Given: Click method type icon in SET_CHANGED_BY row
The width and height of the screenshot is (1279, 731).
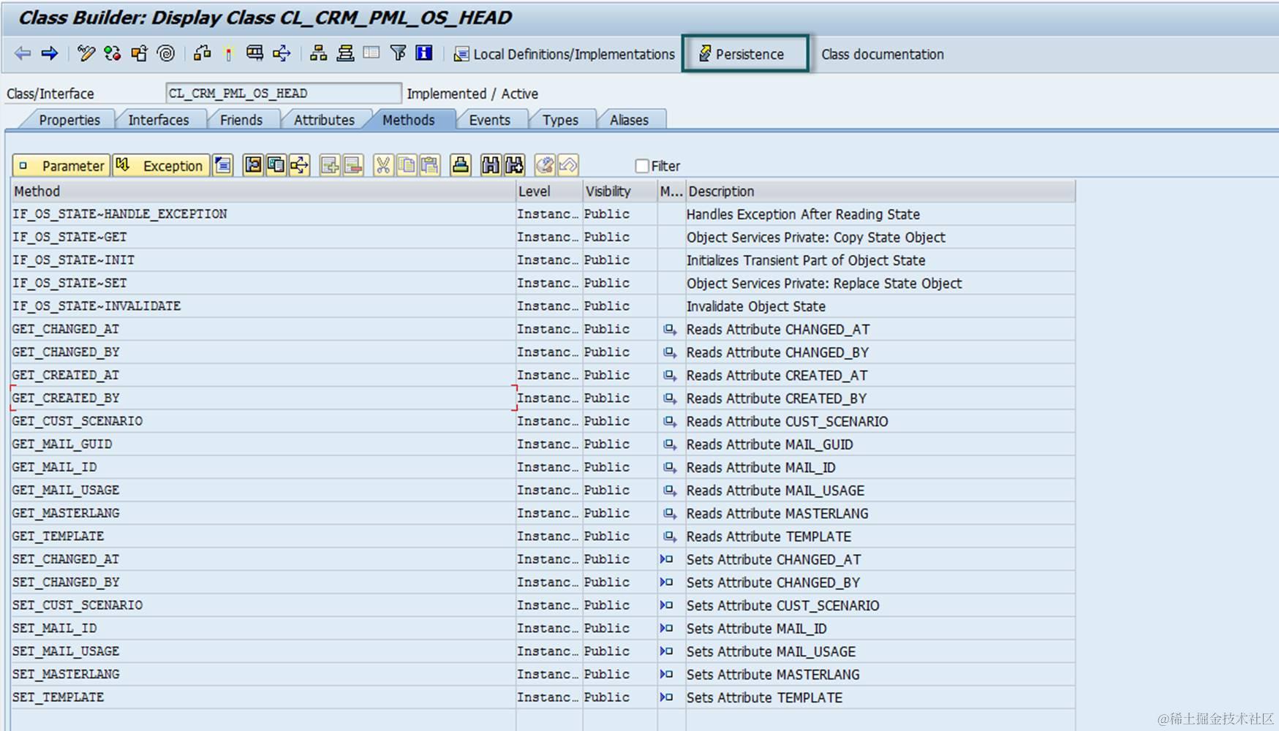Looking at the screenshot, I should (666, 583).
